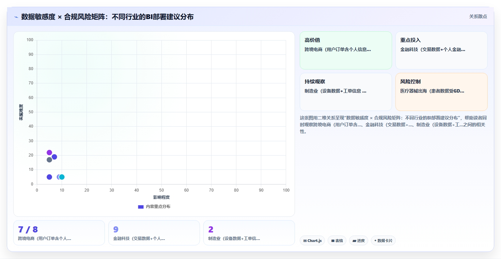The height and width of the screenshot is (259, 501).
Task: Click the 实施难度 y-axis title
Action: (21, 112)
